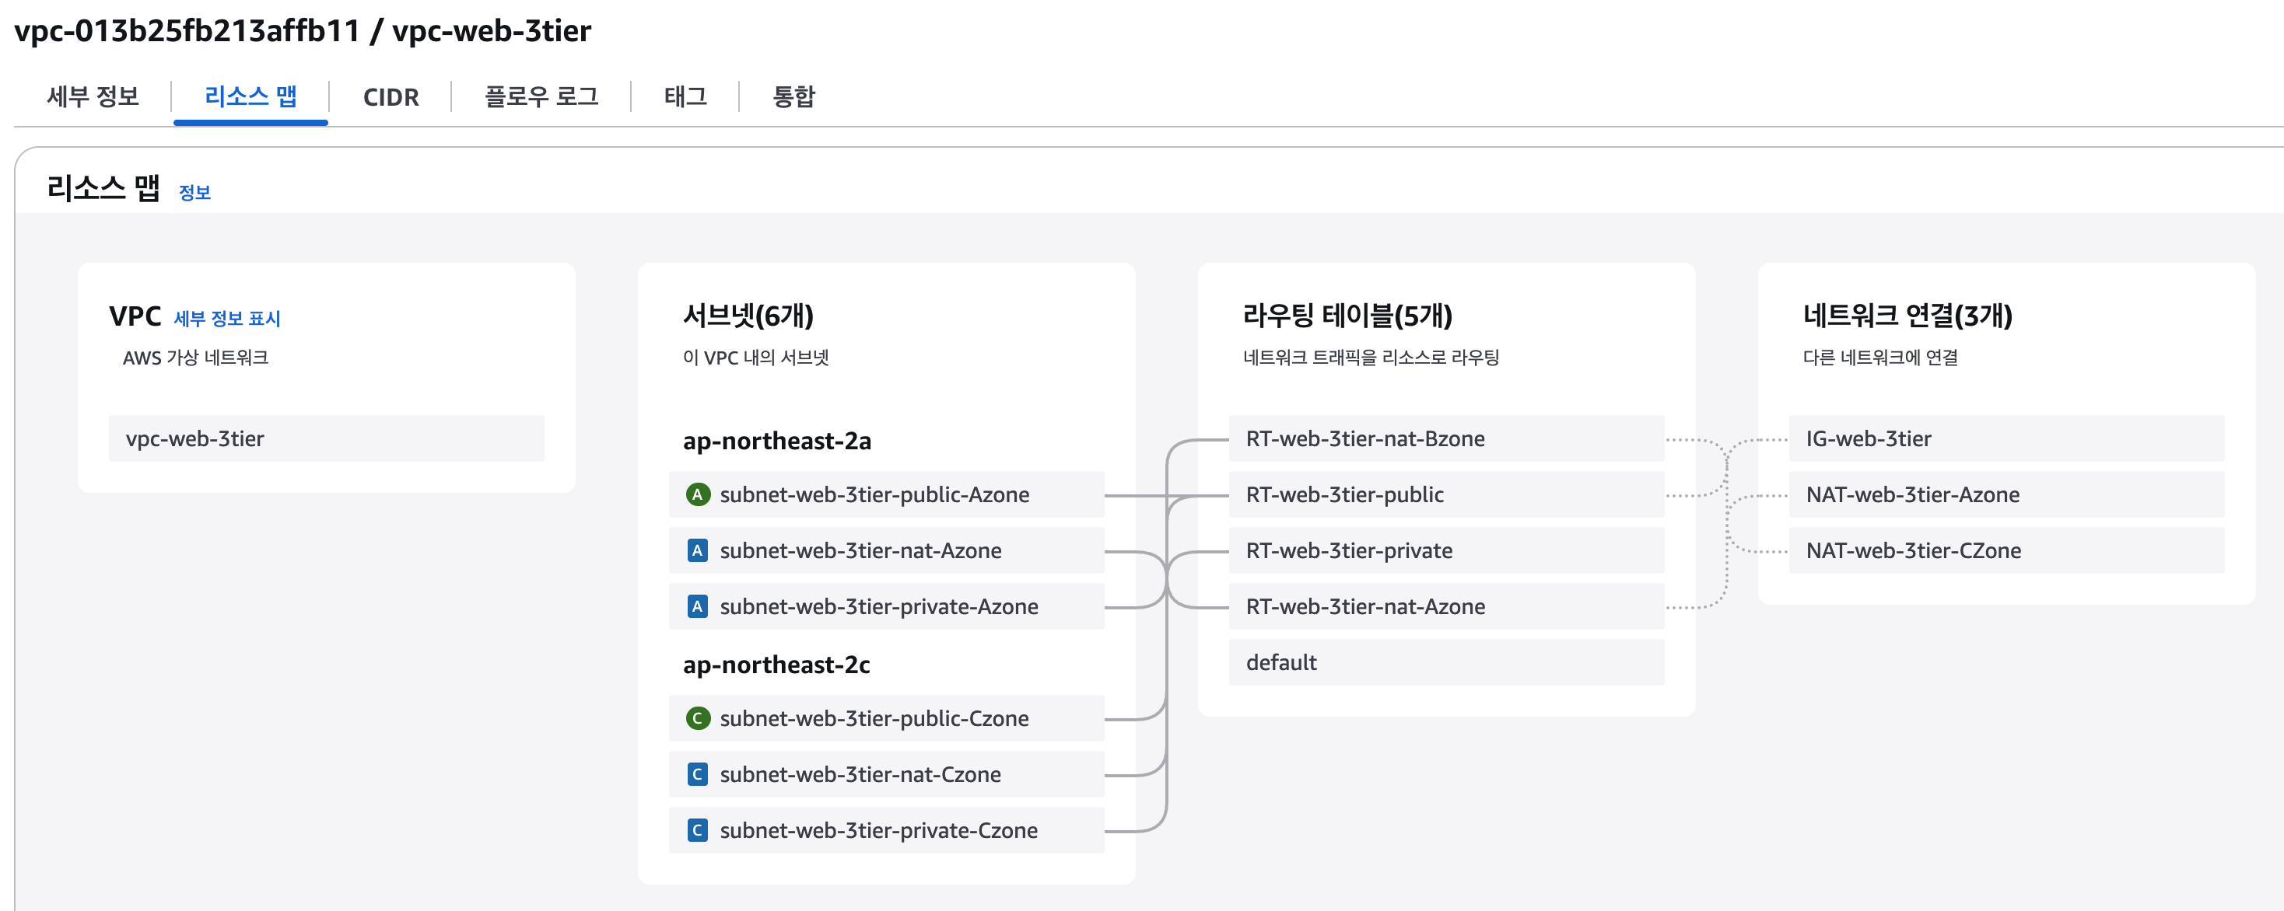The image size is (2284, 911).
Task: Click green A icon of public-Azone subnet
Action: tap(698, 494)
